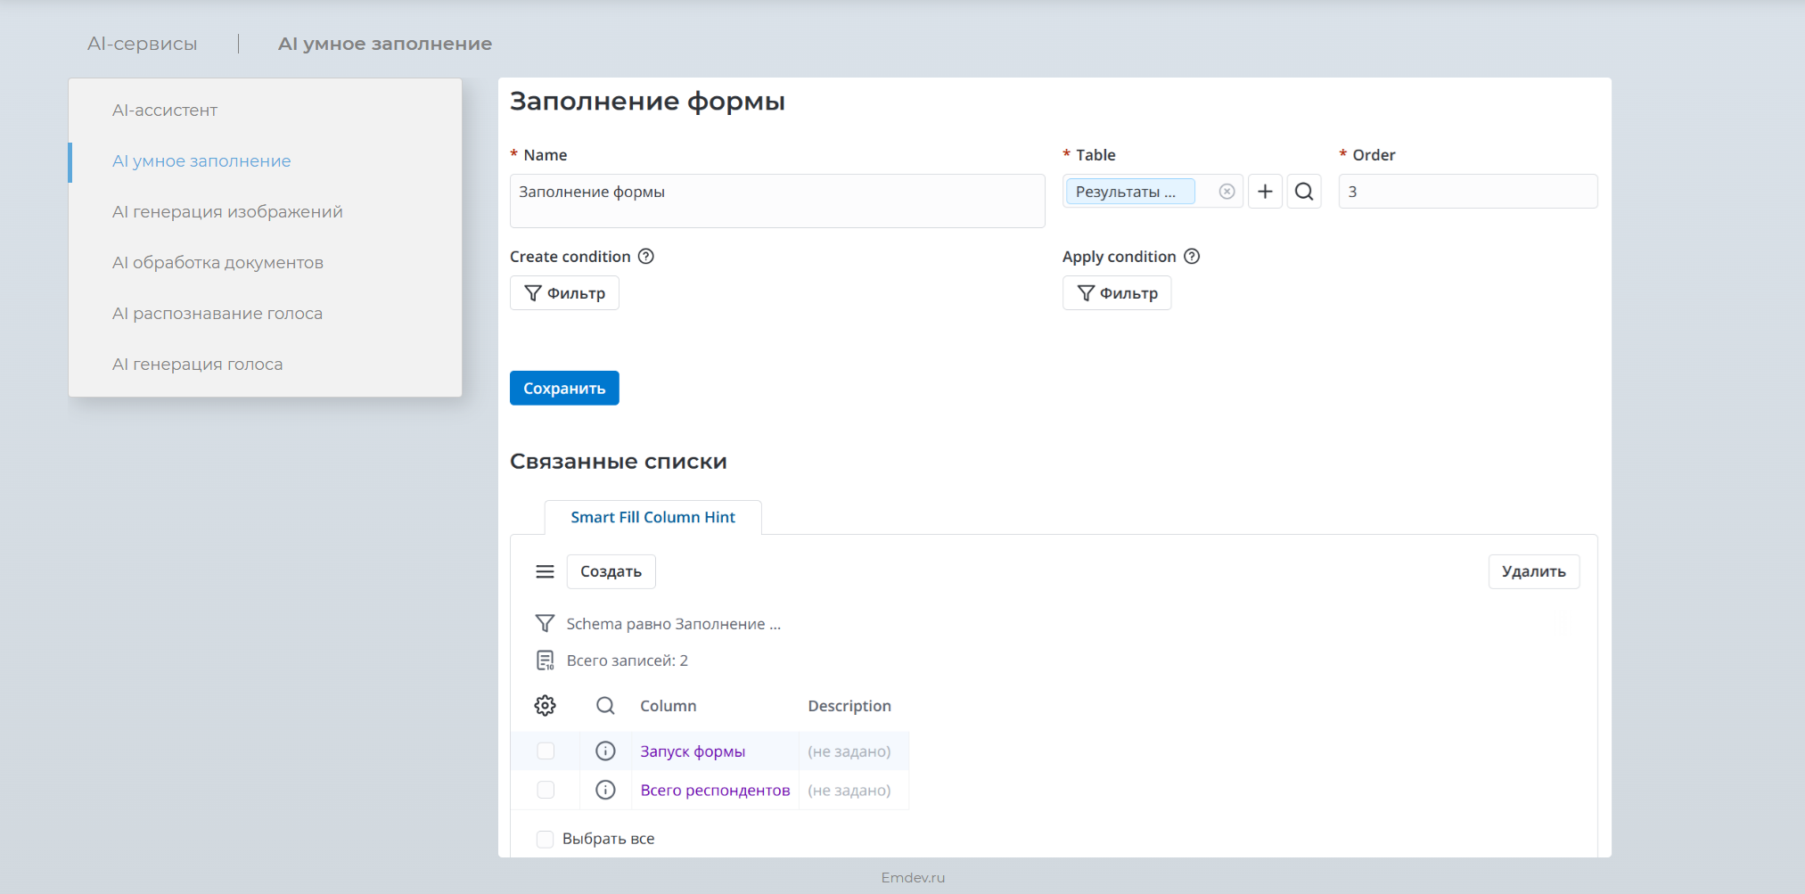Viewport: 1805px width, 894px height.
Task: Check the Запуск формы row checkbox
Action: click(546, 751)
